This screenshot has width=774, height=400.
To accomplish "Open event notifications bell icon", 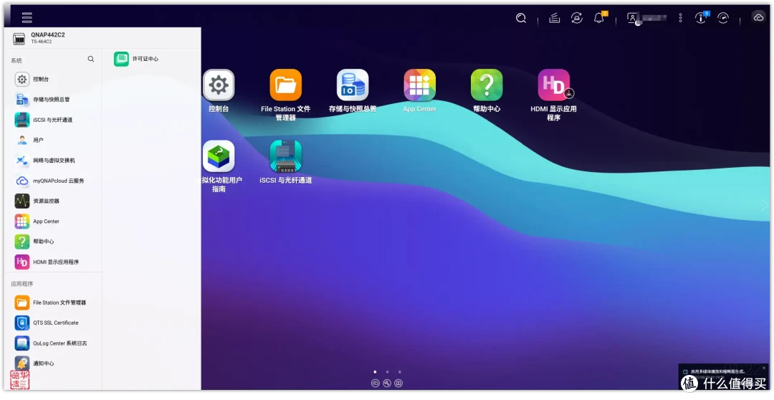I will click(599, 18).
